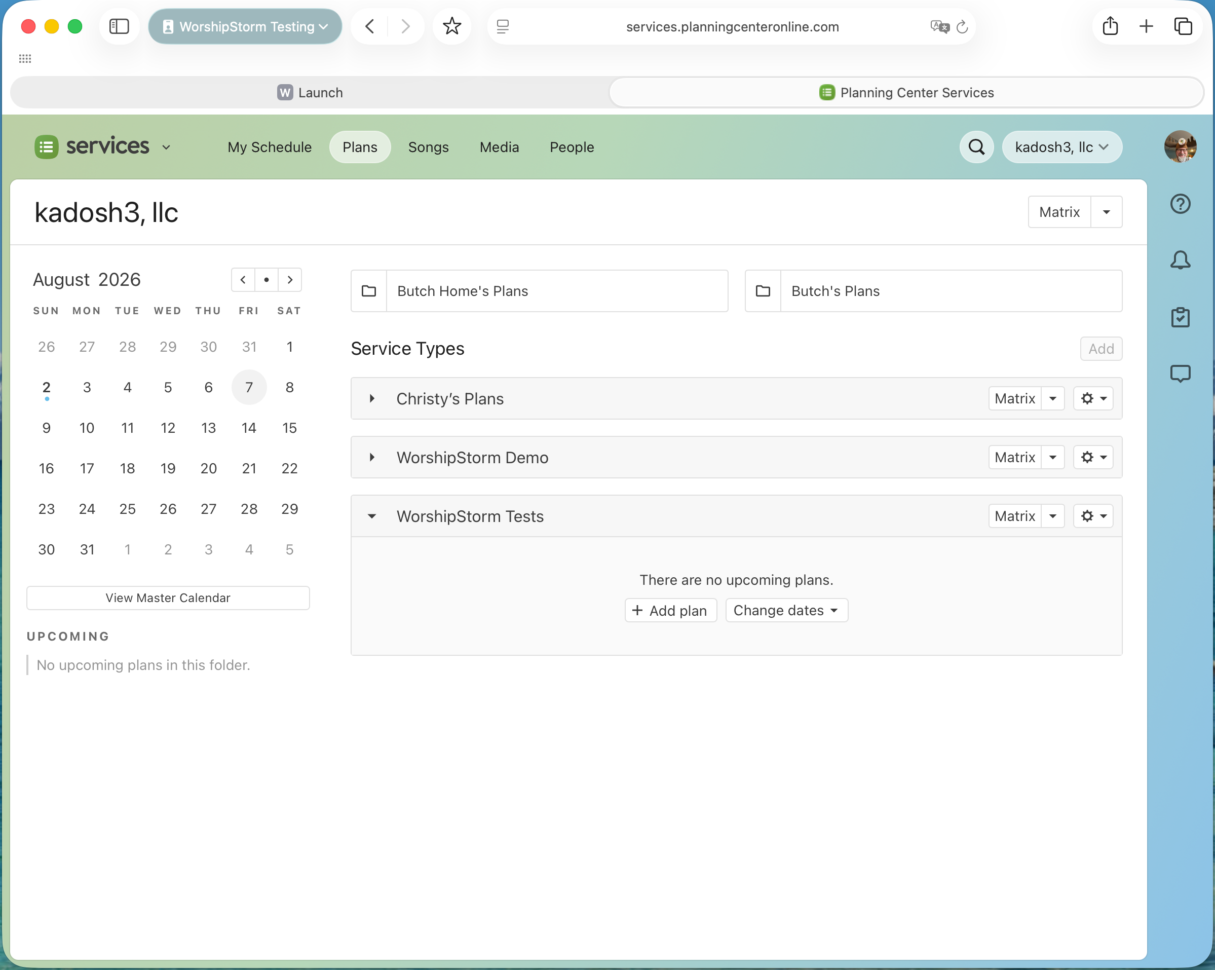This screenshot has height=970, width=1215.
Task: Open the search magnifier
Action: tap(977, 147)
